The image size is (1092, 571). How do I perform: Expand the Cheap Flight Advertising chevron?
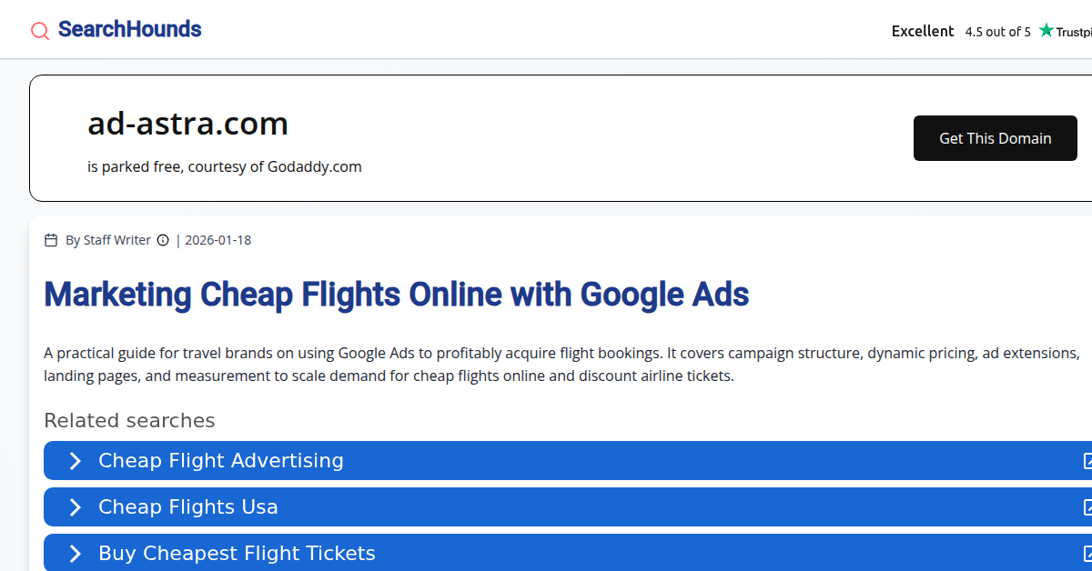pyautogui.click(x=76, y=461)
